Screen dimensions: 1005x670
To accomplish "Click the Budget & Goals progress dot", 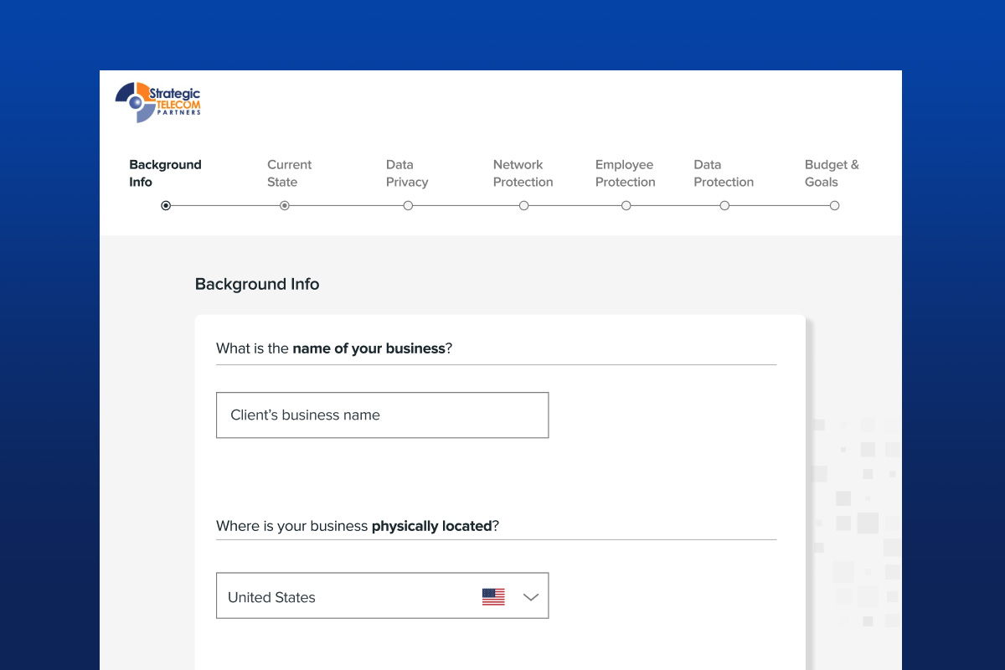I will 834,205.
